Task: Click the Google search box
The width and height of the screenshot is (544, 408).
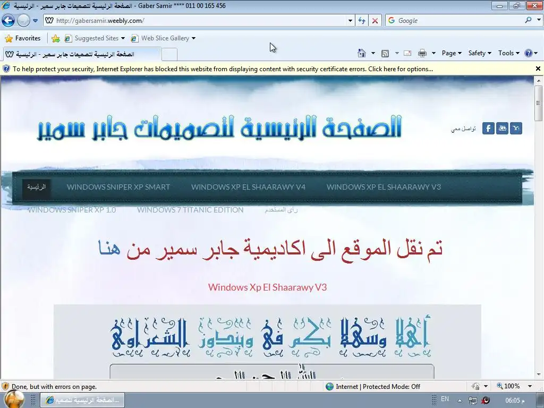Action: (x=455, y=21)
